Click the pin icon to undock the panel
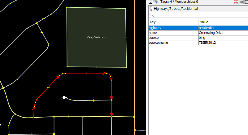Screen dimensions: 248x135 pyautogui.click(x=241, y=2)
